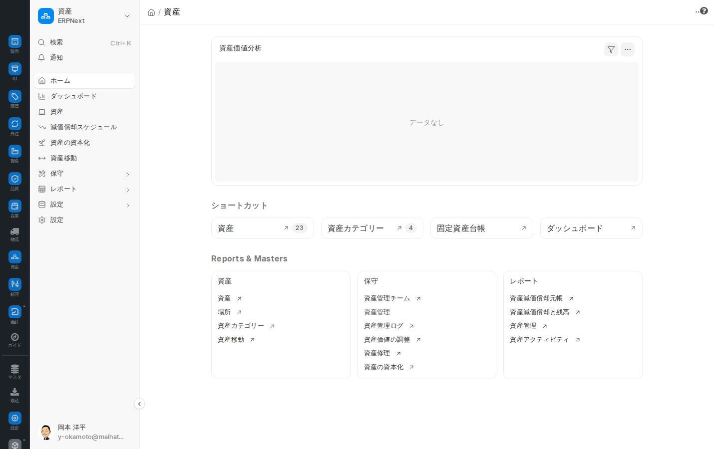
Task: Open 資産管理 in the 保守 card
Action: (x=377, y=312)
